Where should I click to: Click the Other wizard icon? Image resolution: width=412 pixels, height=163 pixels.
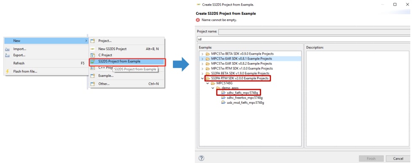(92, 84)
